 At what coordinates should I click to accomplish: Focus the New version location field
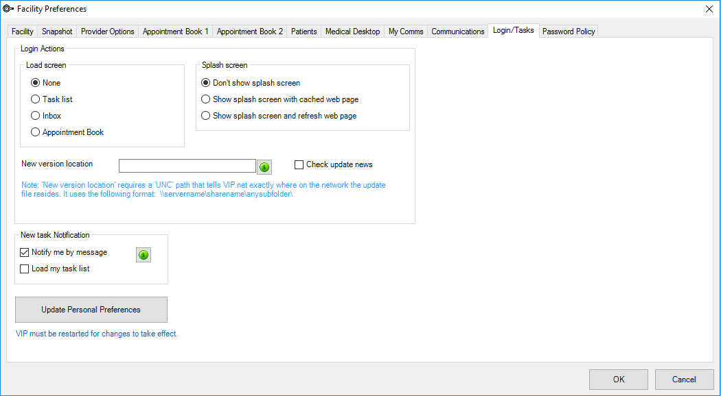[x=187, y=166]
